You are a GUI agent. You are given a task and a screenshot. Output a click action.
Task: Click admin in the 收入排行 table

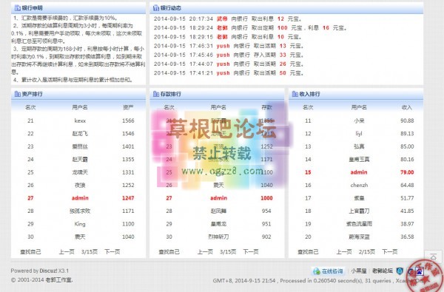[x=359, y=172]
